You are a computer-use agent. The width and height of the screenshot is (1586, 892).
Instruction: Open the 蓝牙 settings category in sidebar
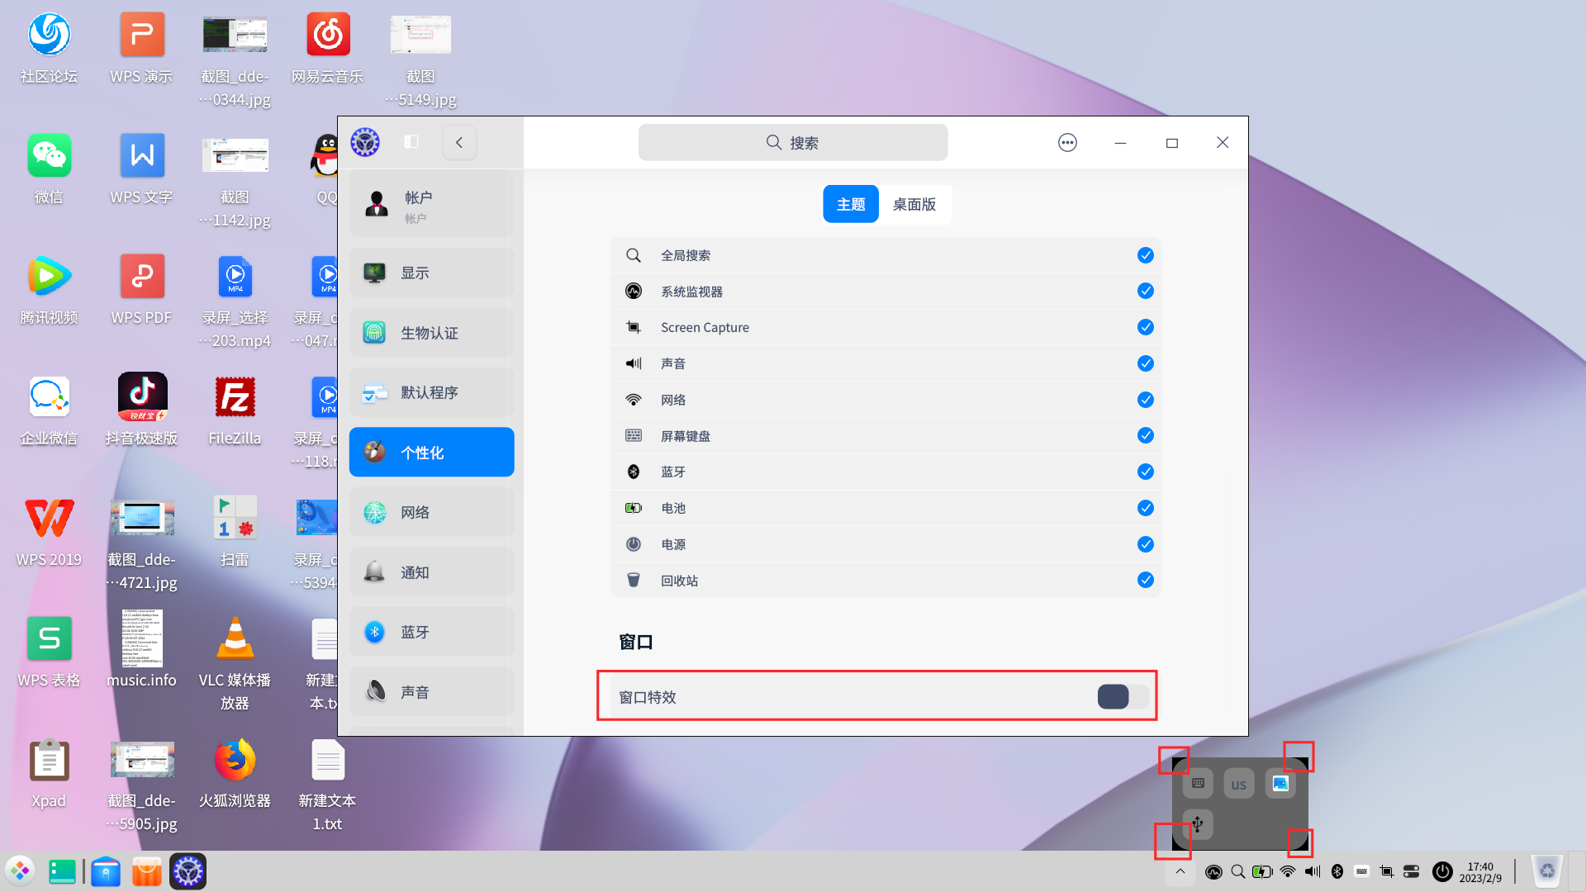click(x=431, y=632)
